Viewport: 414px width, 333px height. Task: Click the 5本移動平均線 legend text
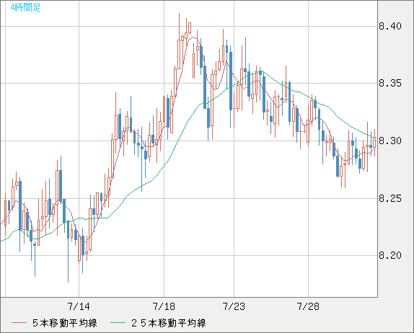(x=65, y=323)
